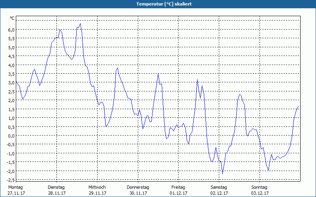
Task: Click the -1,0 y-axis value
Action: pyautogui.click(x=11, y=153)
